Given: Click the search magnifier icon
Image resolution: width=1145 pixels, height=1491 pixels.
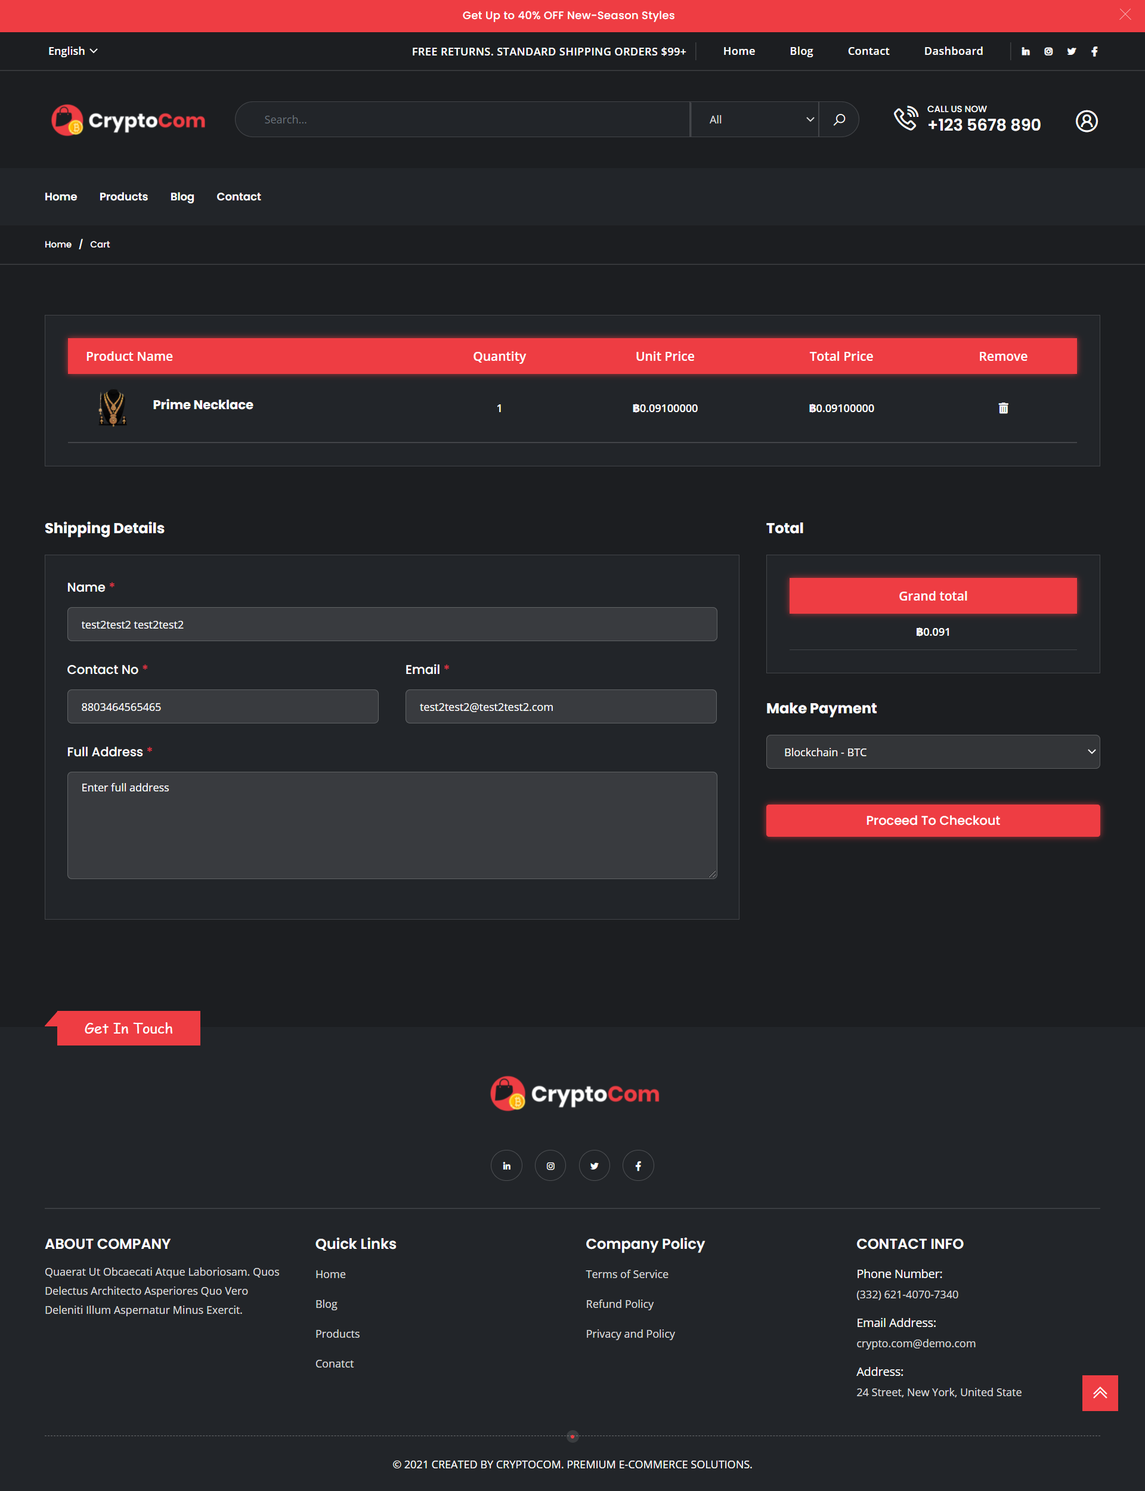Looking at the screenshot, I should [x=839, y=119].
